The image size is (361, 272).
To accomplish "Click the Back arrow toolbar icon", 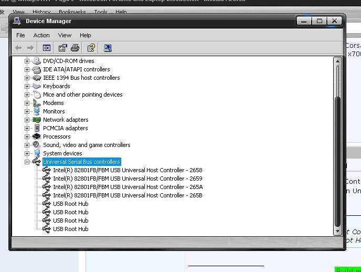I will 18,48.
